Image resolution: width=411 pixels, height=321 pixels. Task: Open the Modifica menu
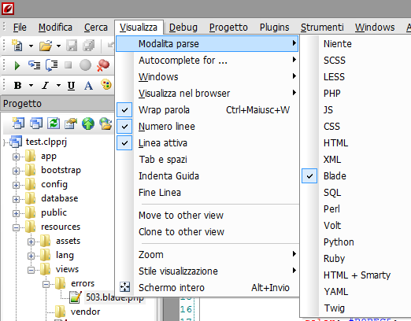55,28
